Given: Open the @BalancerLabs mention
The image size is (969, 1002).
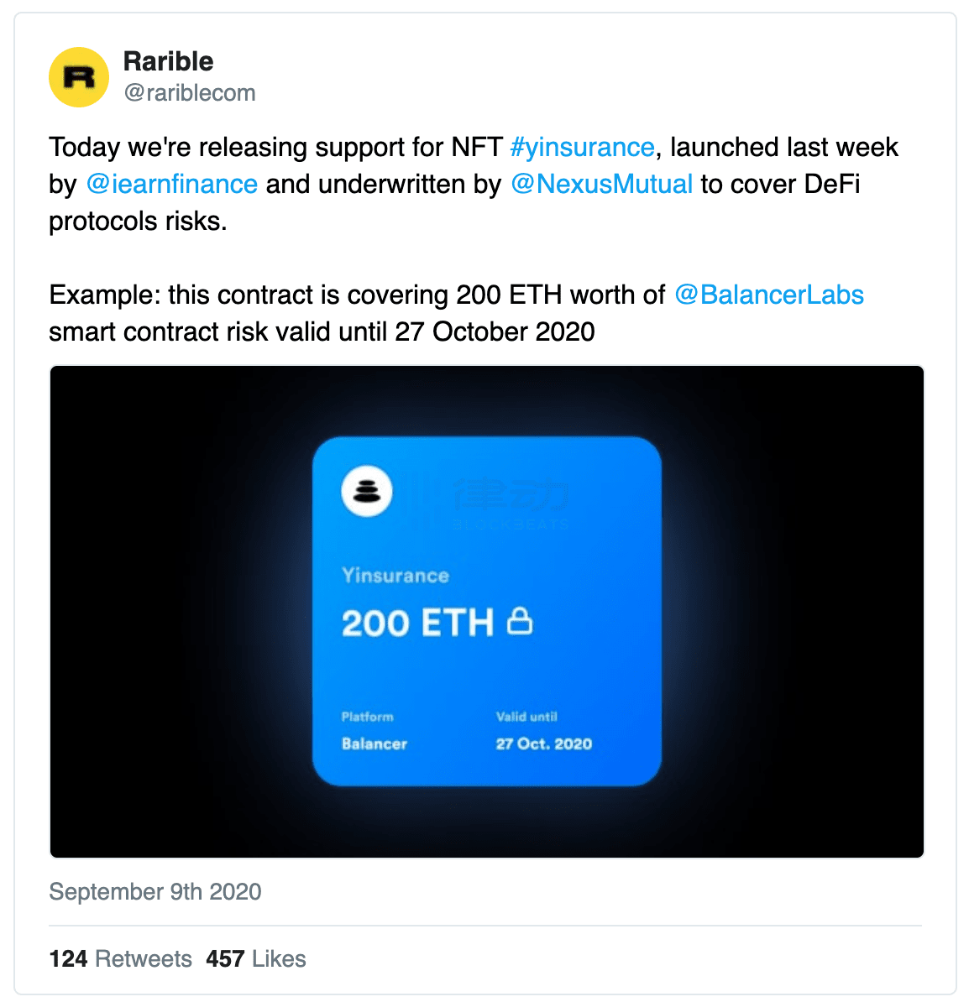Looking at the screenshot, I should coord(769,295).
